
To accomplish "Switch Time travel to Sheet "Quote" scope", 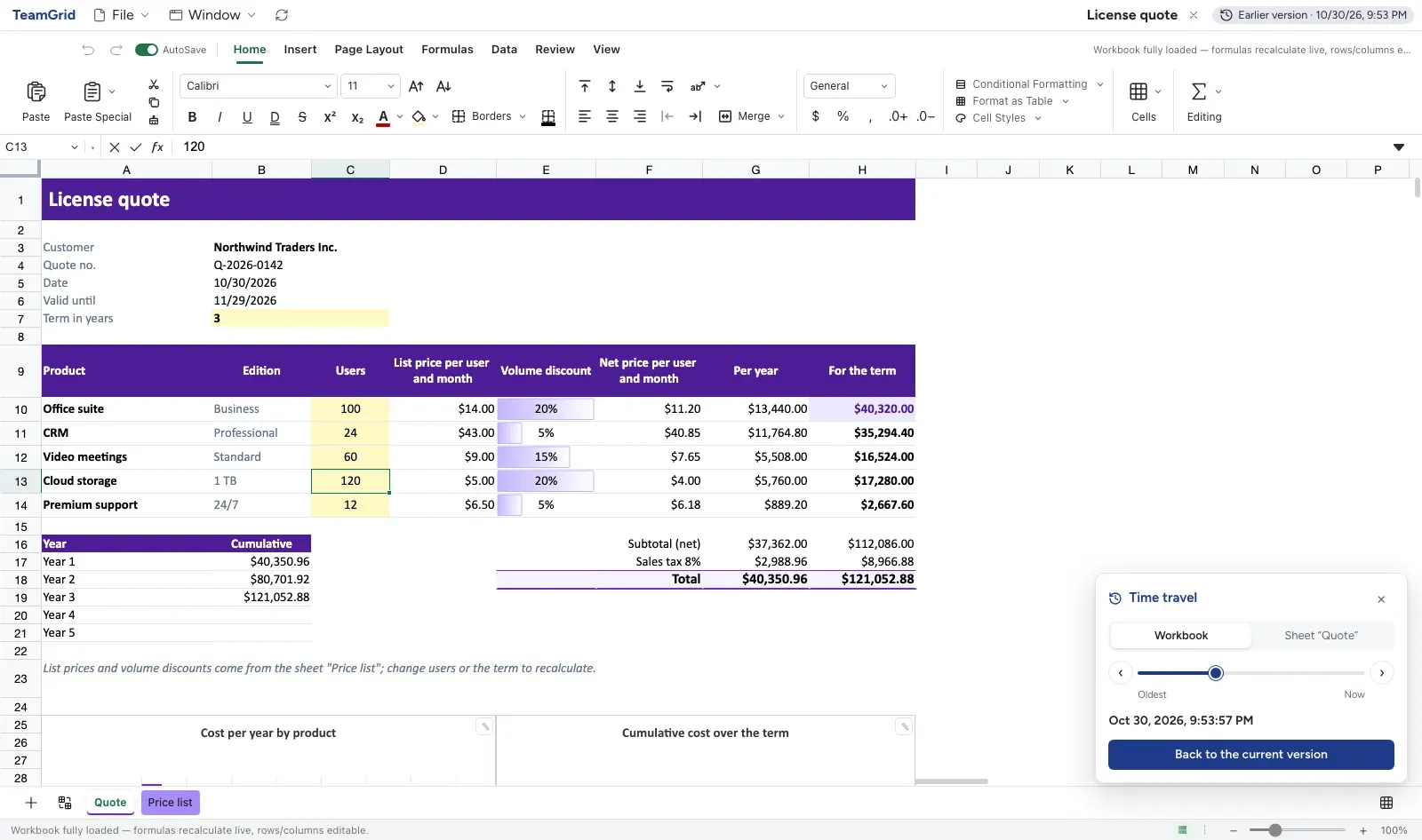I will [1321, 636].
